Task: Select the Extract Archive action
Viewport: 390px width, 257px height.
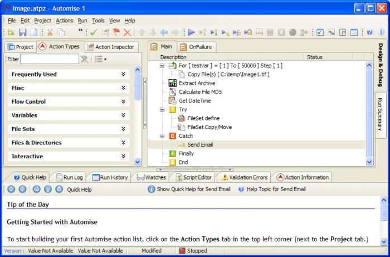Action: [197, 83]
